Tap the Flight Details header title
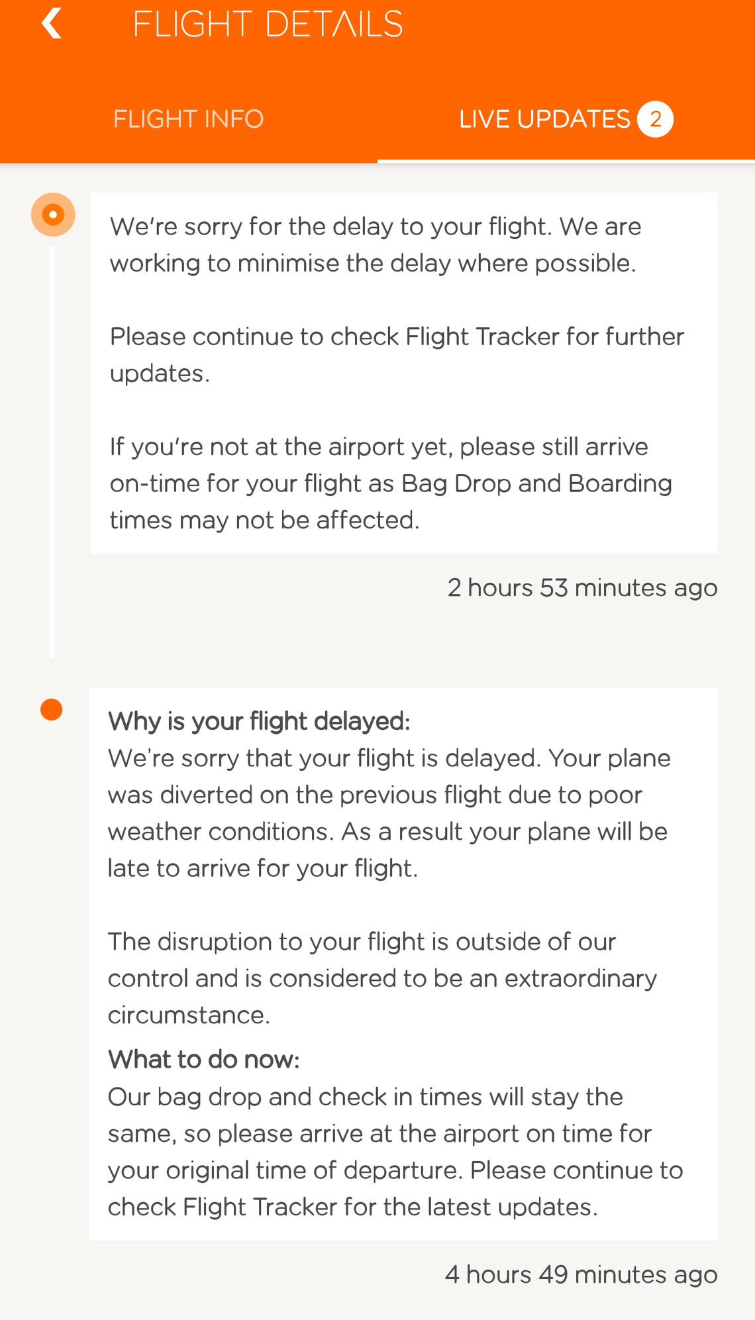The height and width of the screenshot is (1320, 755). [x=268, y=25]
